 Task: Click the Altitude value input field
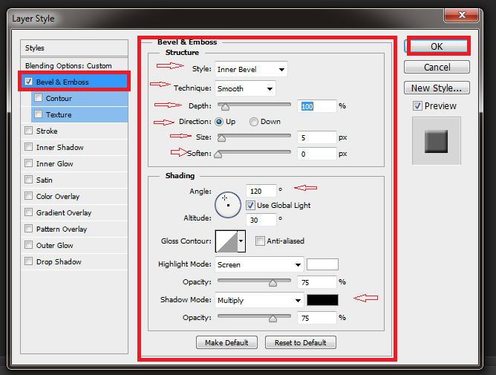pos(261,220)
